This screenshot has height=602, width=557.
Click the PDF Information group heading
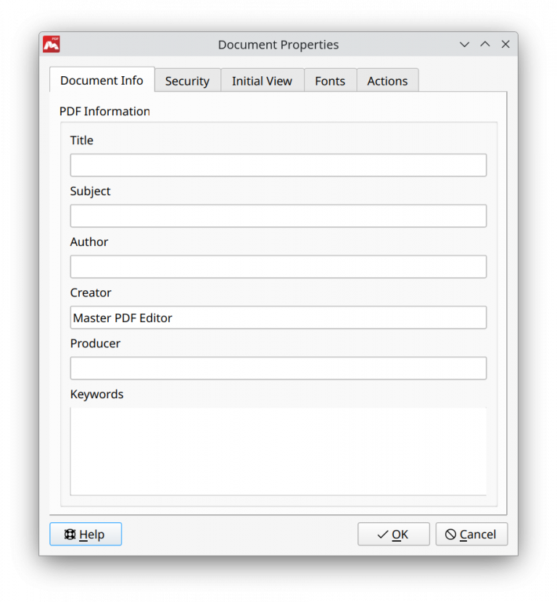click(104, 111)
